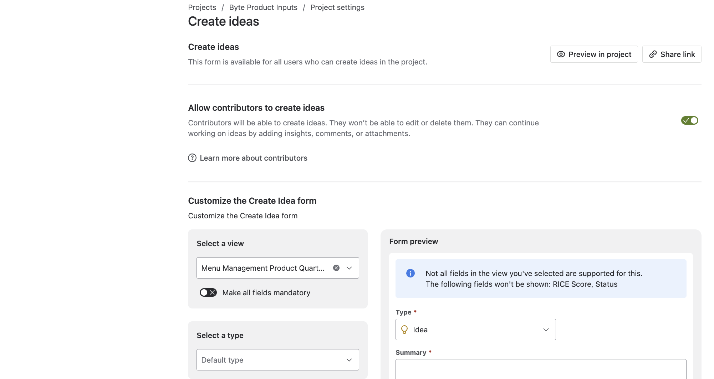The image size is (714, 379).
Task: Click the chain link icon beside Share link
Action: [653, 54]
